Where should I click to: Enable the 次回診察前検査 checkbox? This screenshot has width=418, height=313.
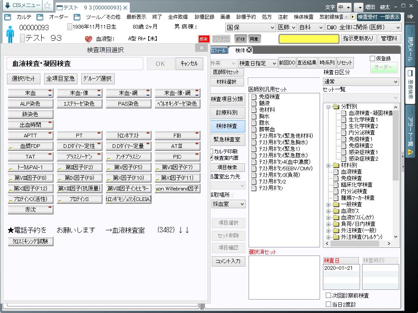[329, 295]
